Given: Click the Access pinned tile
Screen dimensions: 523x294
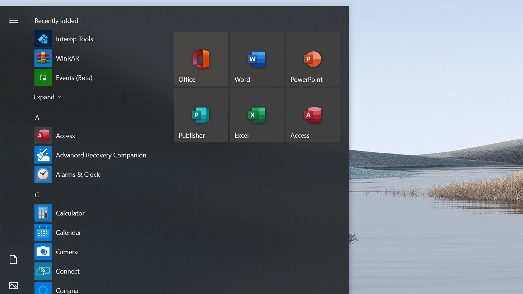Looking at the screenshot, I should click(313, 115).
